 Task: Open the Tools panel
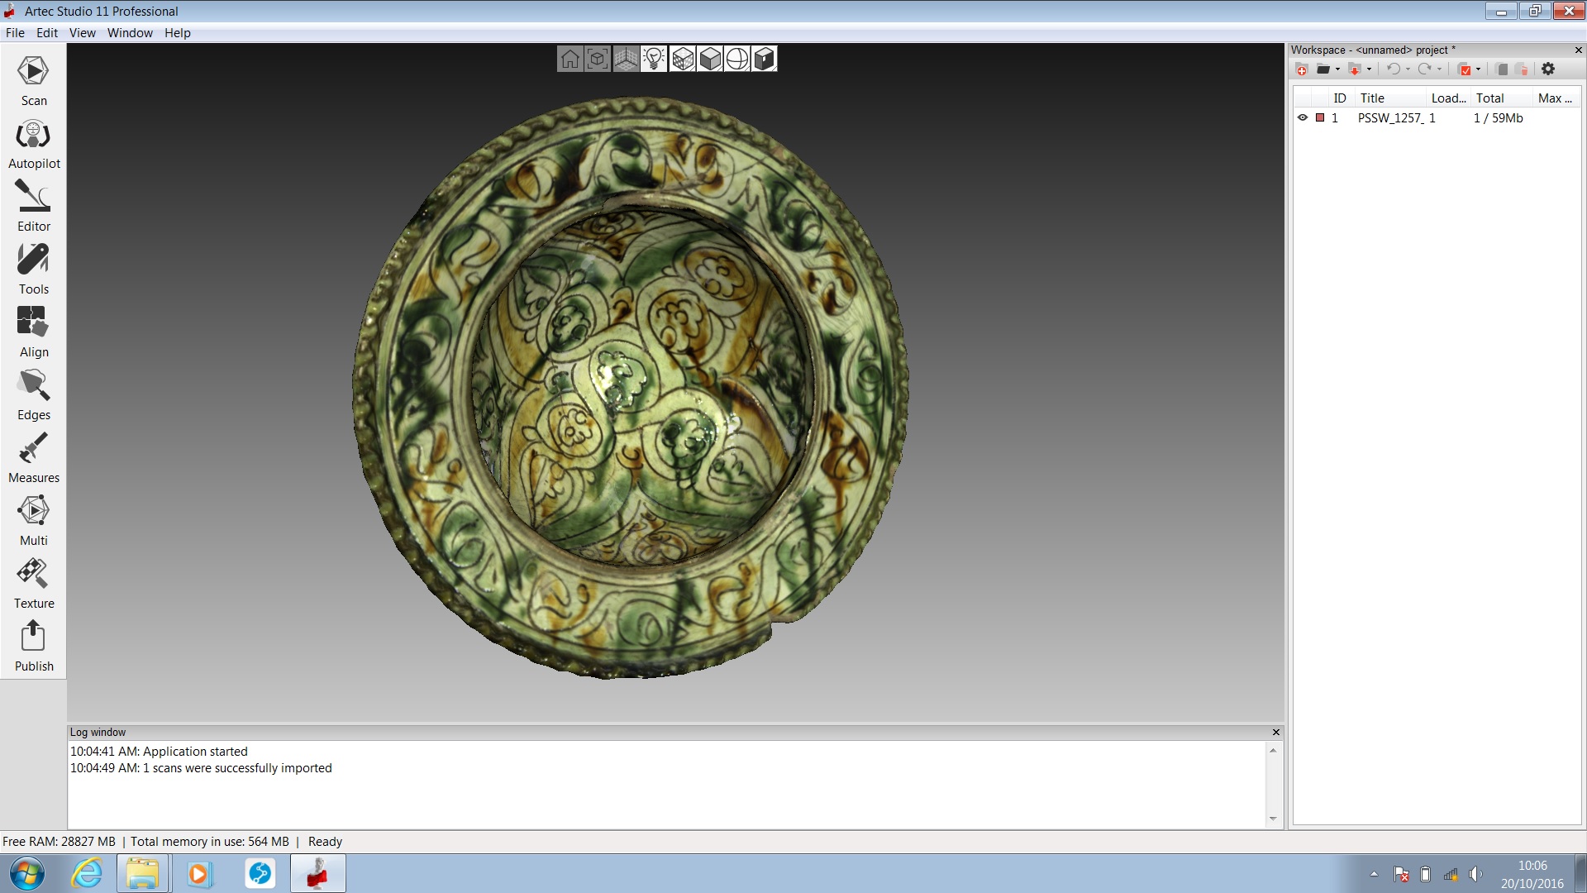coord(33,270)
